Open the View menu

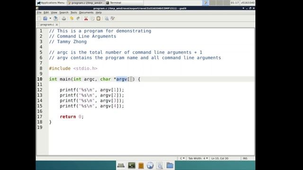coord(54,13)
